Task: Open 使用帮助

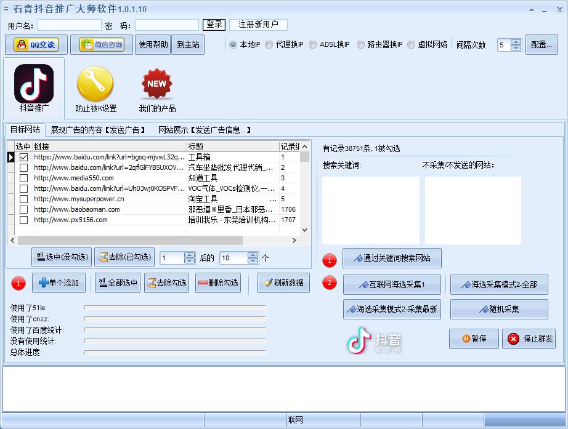Action: click(153, 44)
